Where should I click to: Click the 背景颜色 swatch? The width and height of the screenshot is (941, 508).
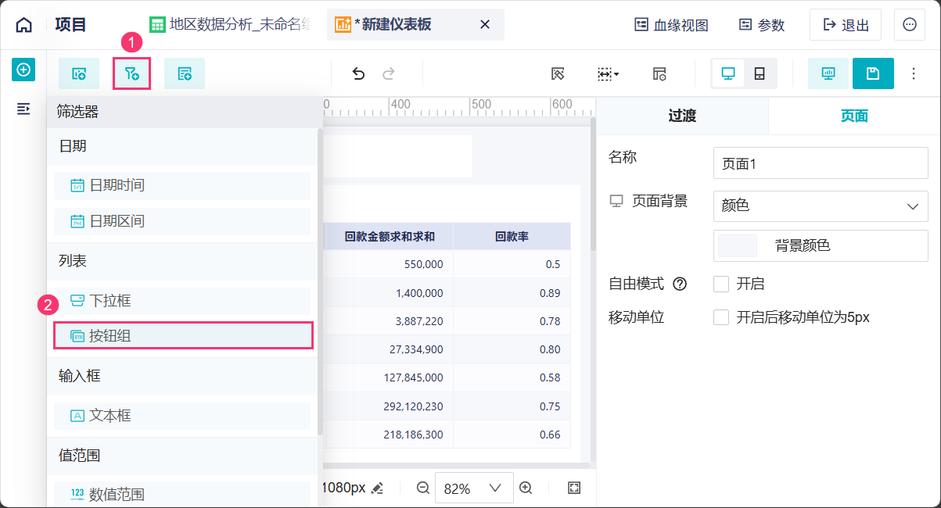[738, 245]
